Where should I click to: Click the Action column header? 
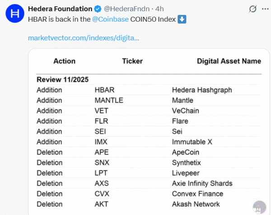point(64,61)
